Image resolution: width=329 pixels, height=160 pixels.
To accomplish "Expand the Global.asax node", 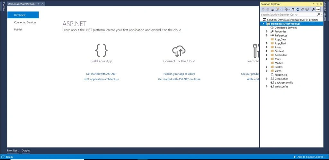I will (267, 79).
